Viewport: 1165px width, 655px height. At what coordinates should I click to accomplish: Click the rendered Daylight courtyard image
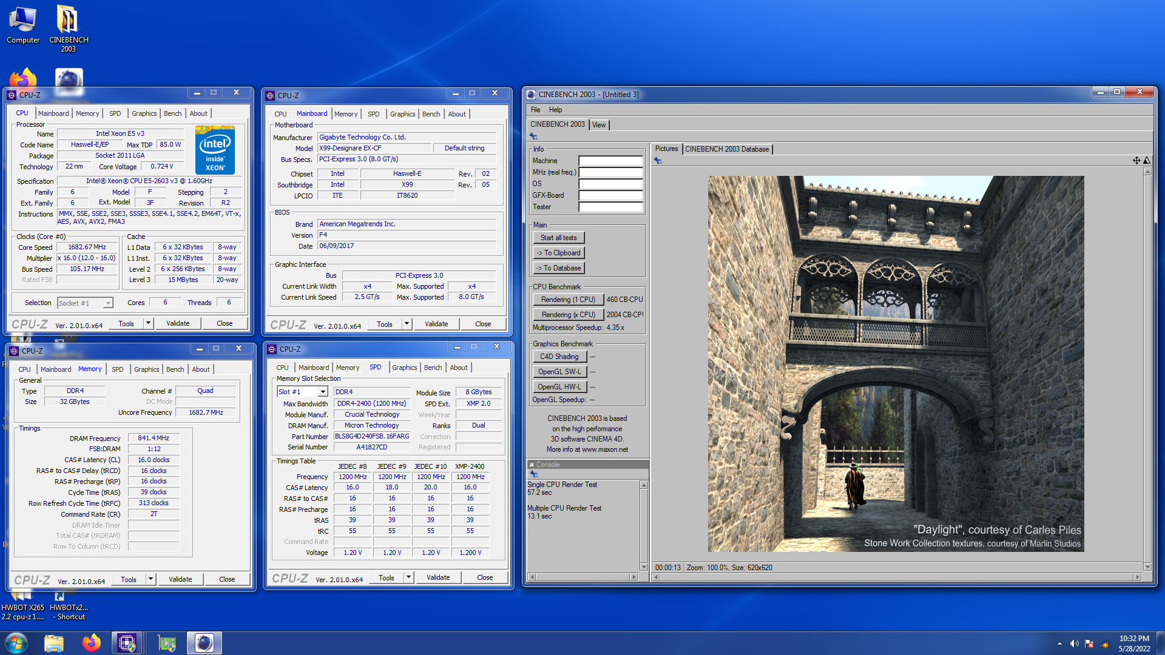point(896,364)
